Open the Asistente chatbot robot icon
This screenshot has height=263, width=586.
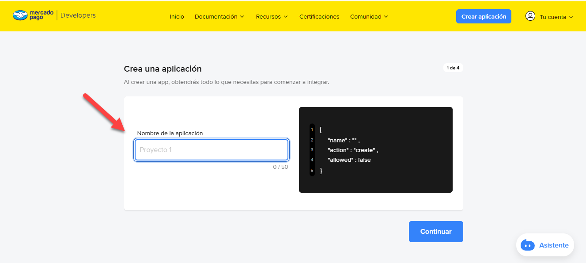(528, 245)
